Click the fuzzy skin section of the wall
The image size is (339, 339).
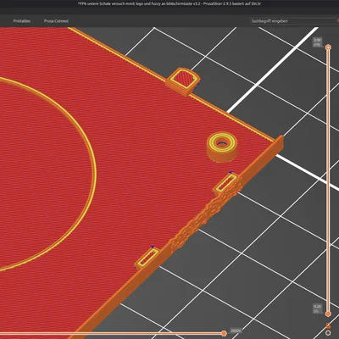tap(203, 217)
